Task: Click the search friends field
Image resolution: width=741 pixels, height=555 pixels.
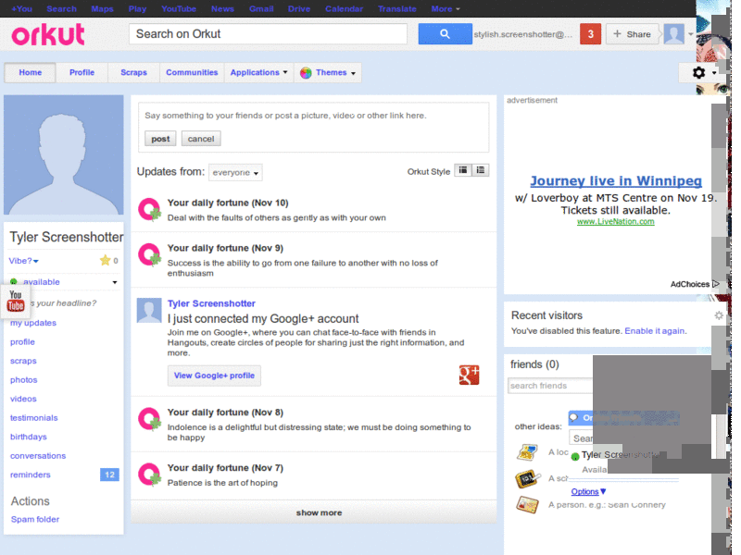Action: (x=550, y=386)
